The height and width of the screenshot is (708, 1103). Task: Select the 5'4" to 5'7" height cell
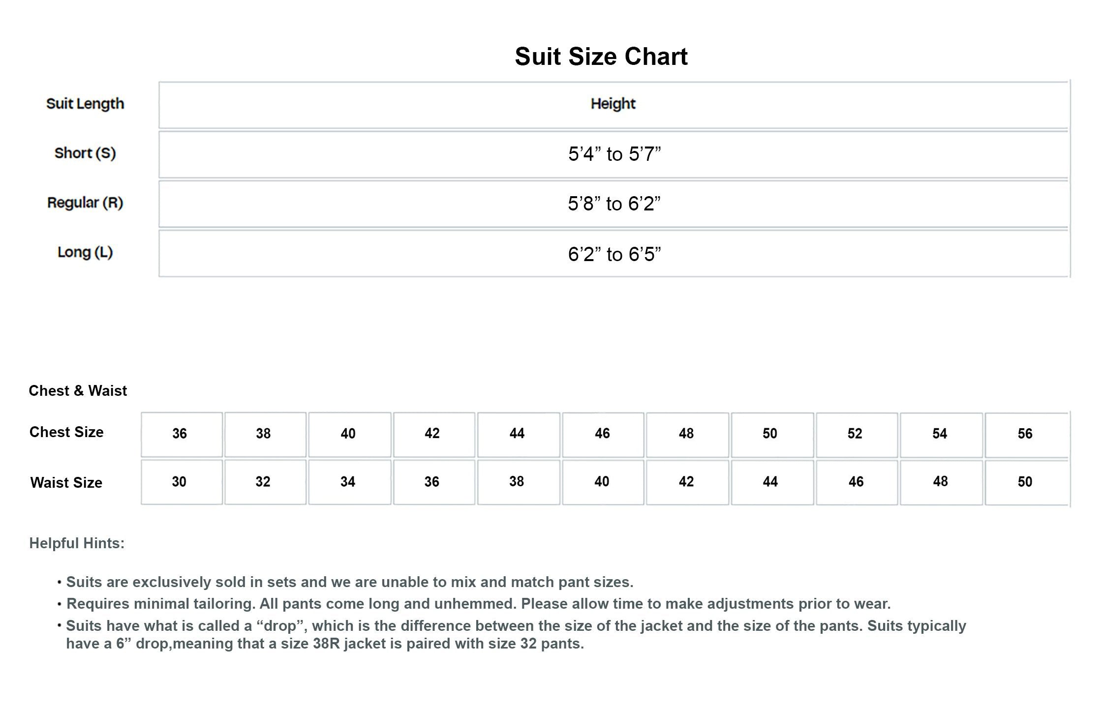coord(614,154)
